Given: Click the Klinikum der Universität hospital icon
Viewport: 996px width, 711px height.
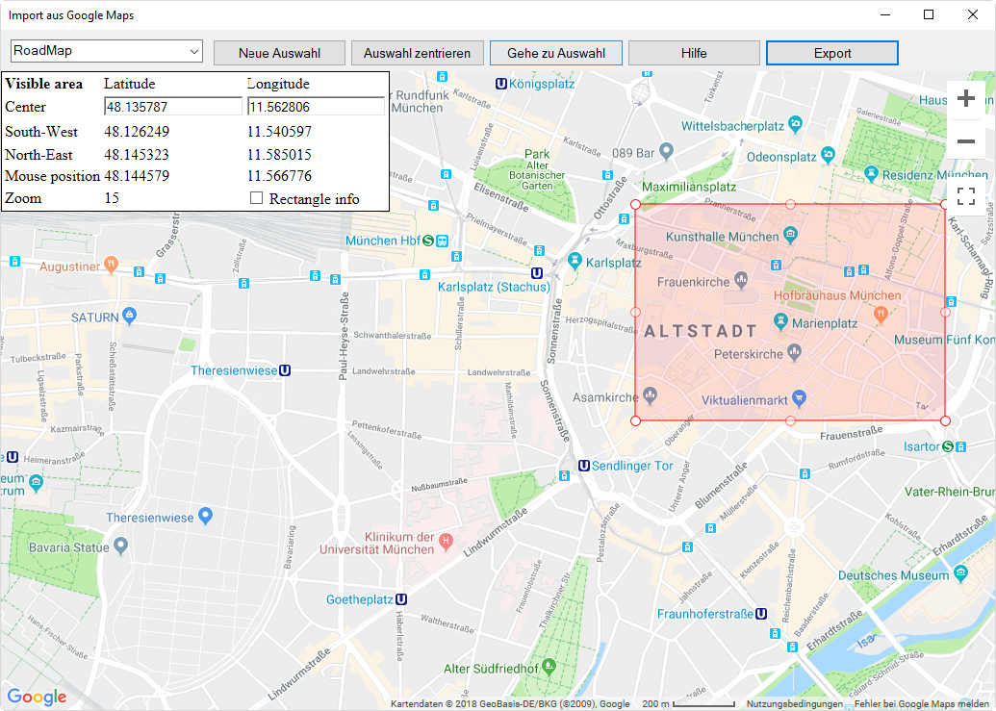Looking at the screenshot, I should click(446, 542).
